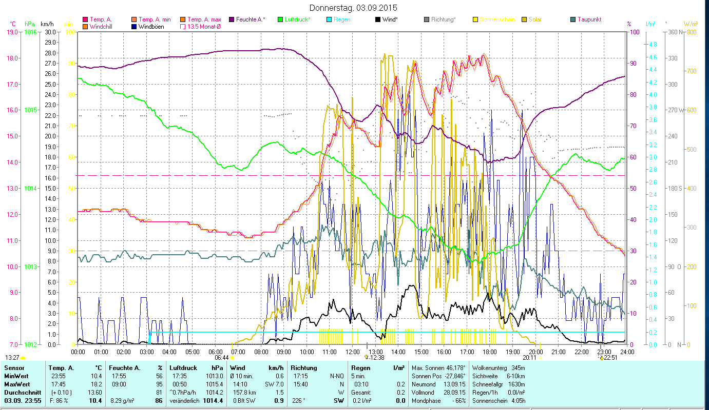709x410 pixels.
Task: Click the Feuchte A. table column header
Action: click(x=125, y=368)
